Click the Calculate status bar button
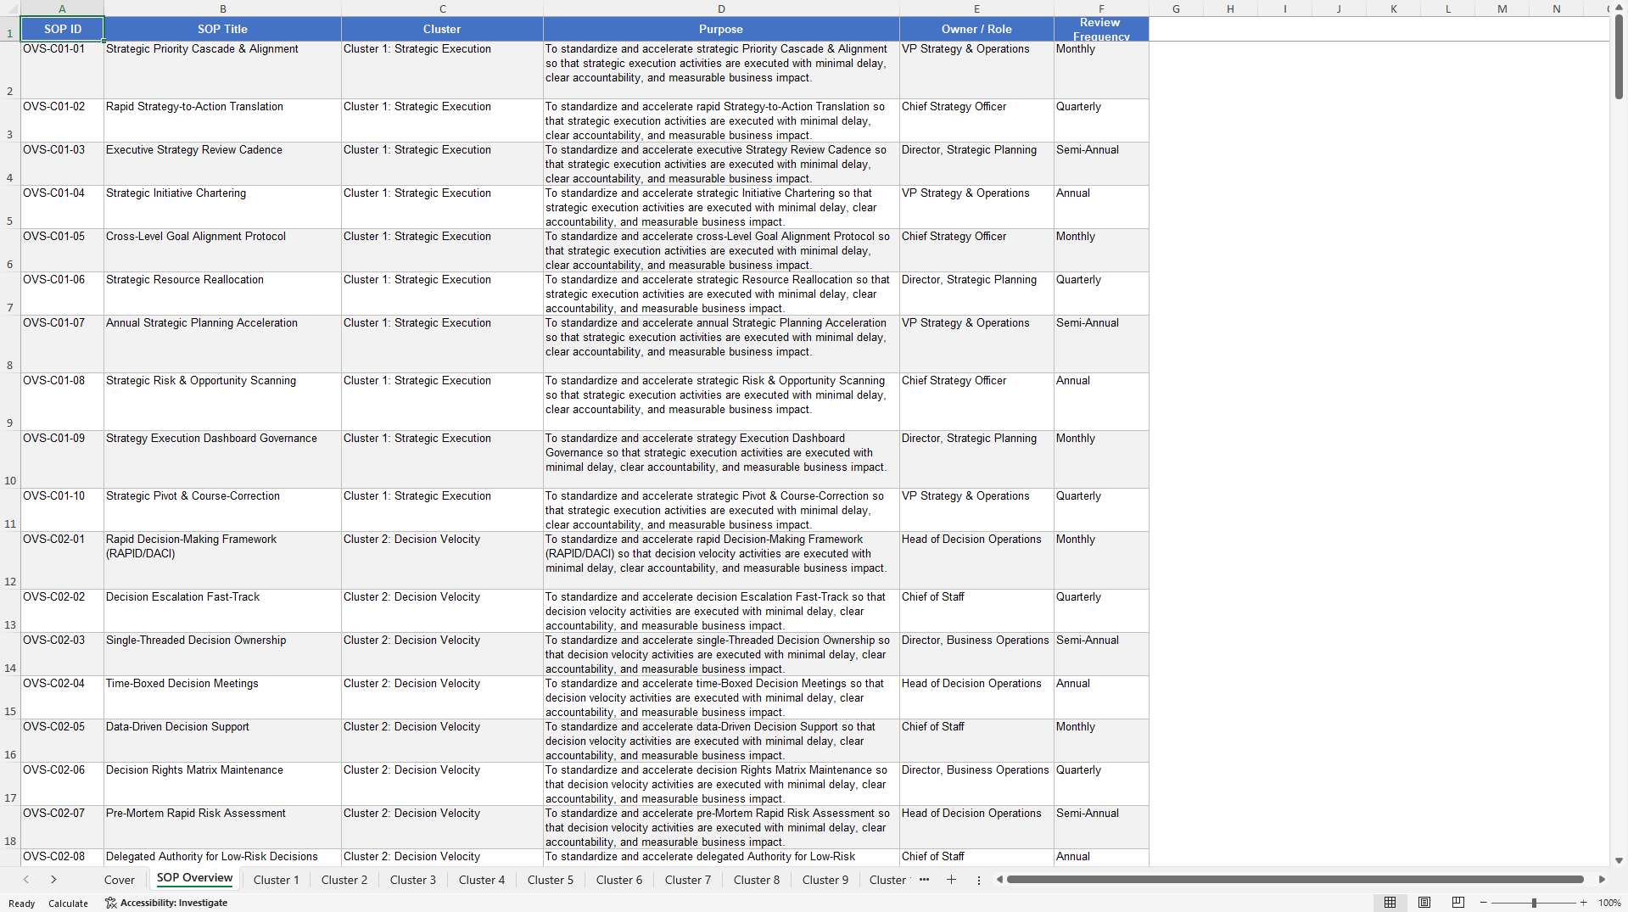 [68, 903]
